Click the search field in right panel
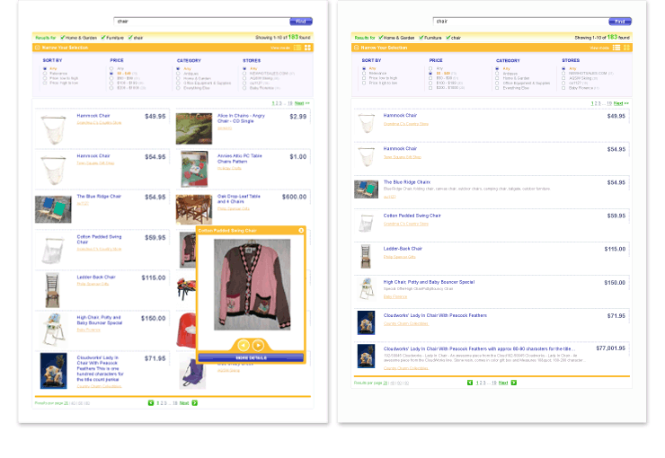Viewport: 665px width, 458px height. click(x=519, y=21)
